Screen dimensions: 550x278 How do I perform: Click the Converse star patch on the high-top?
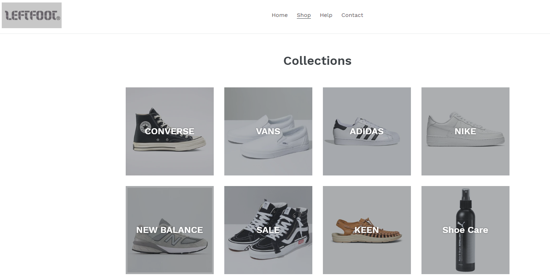[x=145, y=126]
